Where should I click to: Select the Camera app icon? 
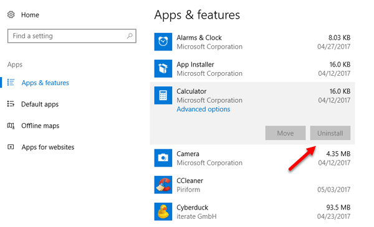click(163, 158)
